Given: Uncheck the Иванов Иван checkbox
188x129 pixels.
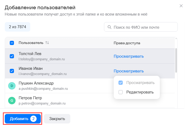Looking at the screenshot, I should (12, 71).
